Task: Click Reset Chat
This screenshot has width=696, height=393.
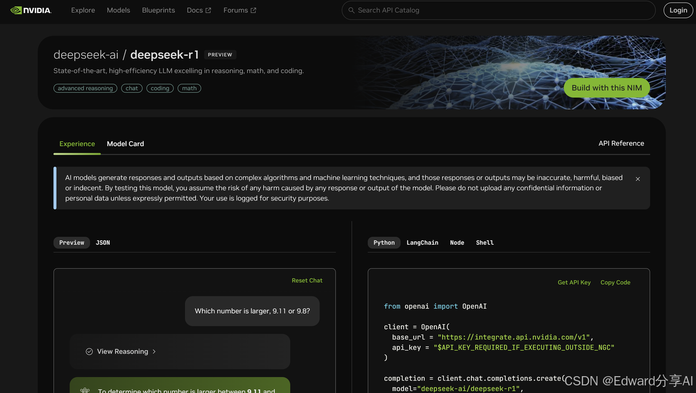Action: pos(307,280)
